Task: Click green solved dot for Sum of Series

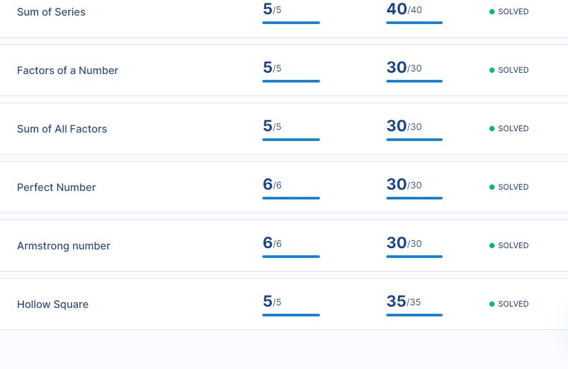Action: point(492,12)
